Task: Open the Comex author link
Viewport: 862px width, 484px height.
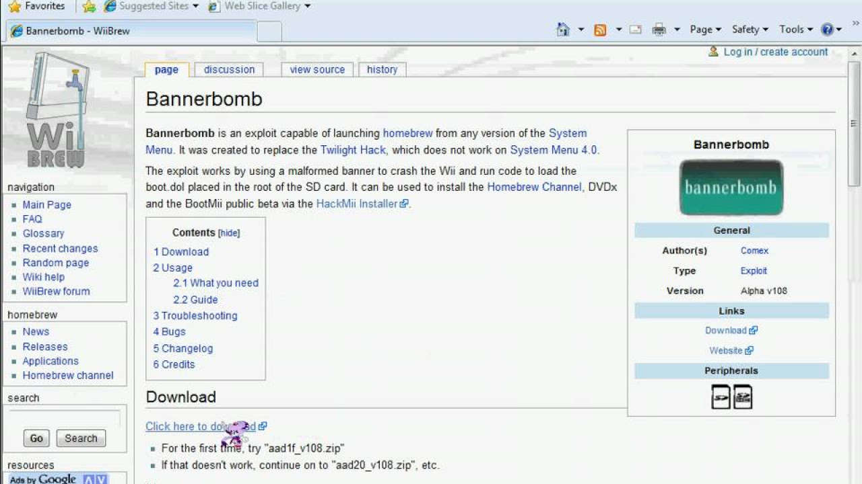Action: click(754, 251)
